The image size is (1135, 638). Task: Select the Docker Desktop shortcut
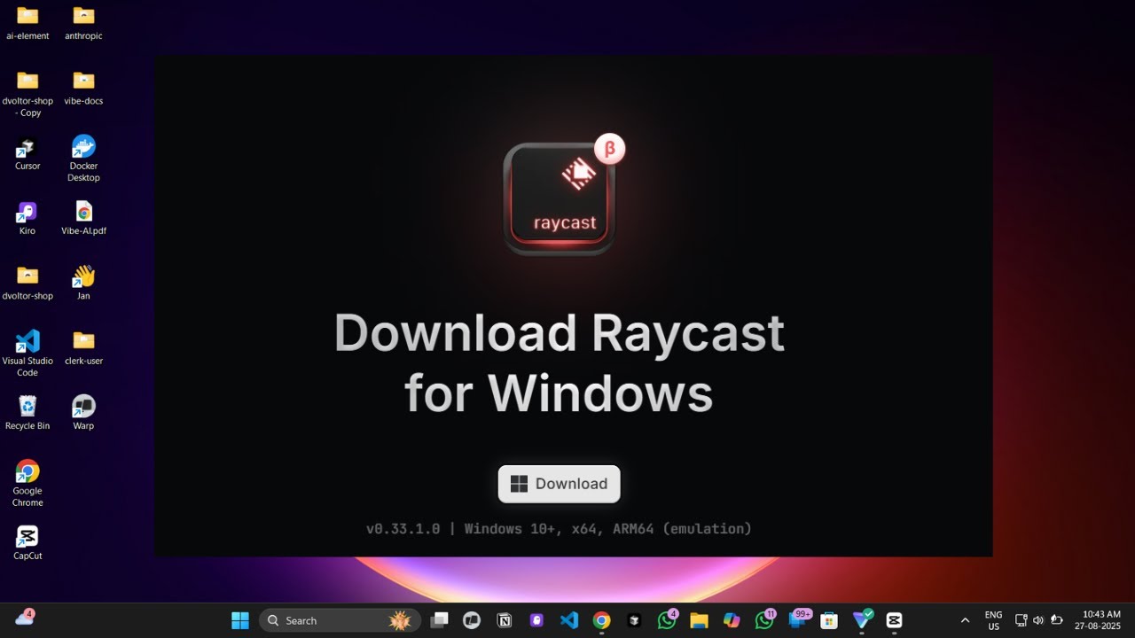(x=83, y=159)
